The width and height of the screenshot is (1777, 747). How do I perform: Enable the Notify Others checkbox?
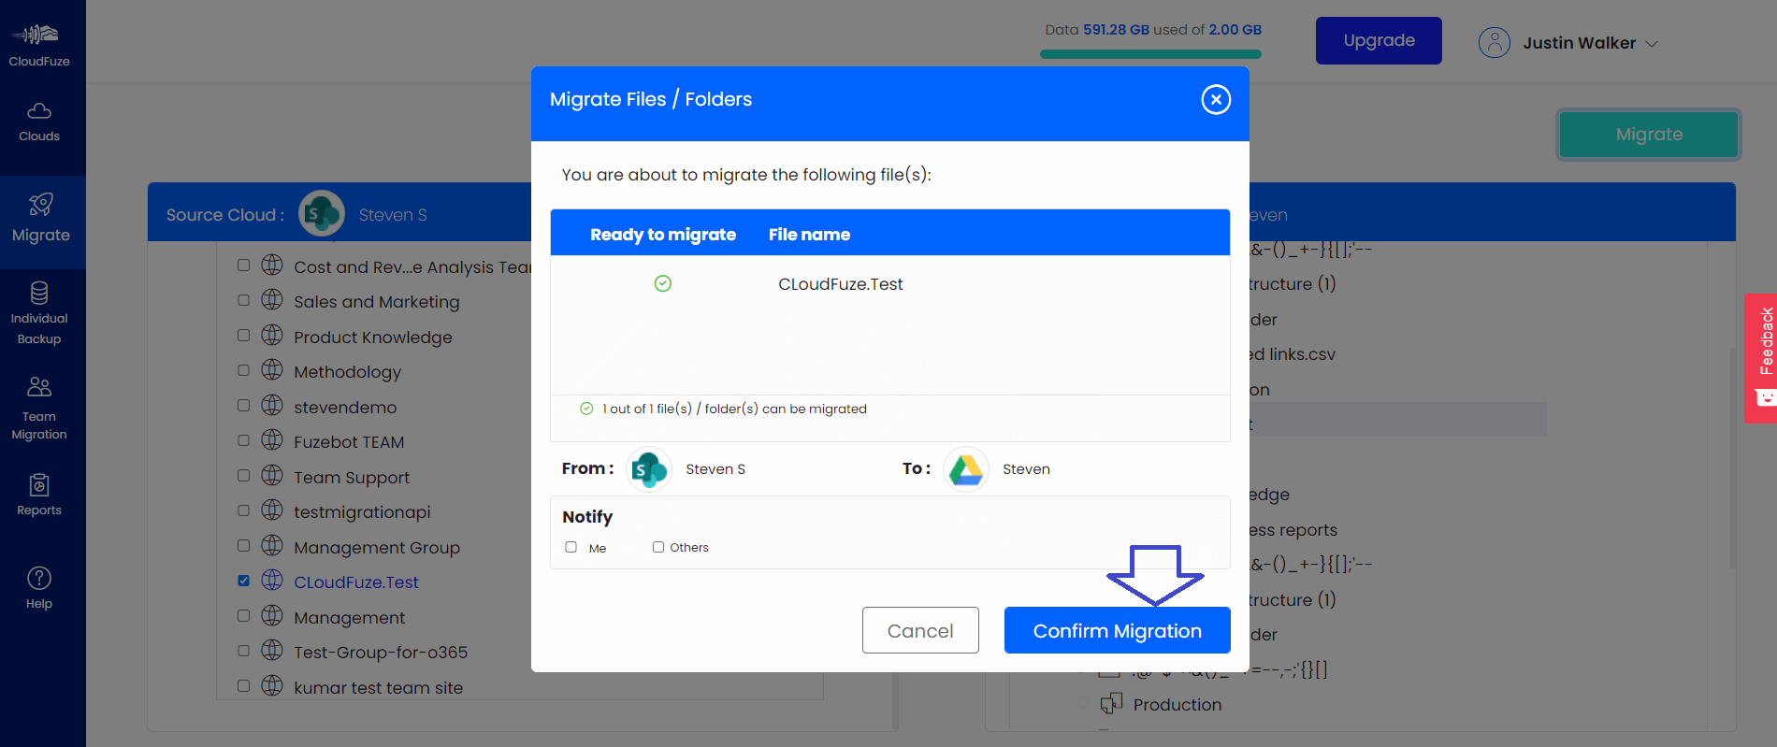(x=658, y=547)
